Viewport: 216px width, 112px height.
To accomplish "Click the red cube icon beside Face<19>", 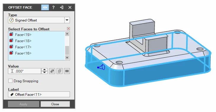I will [11, 34].
